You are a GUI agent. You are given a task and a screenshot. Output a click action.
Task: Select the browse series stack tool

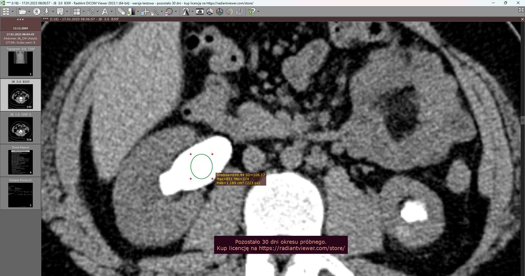tap(122, 11)
